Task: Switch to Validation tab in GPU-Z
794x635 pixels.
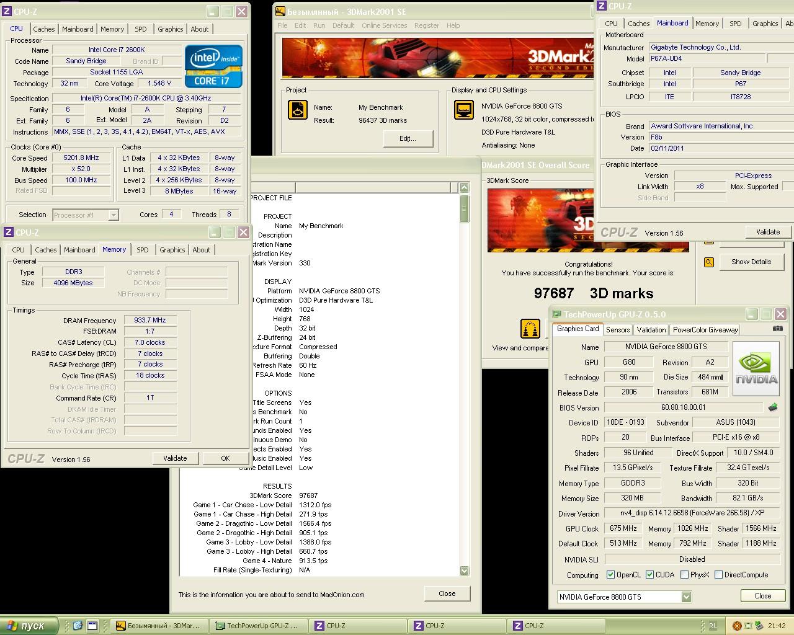Action: pos(651,330)
